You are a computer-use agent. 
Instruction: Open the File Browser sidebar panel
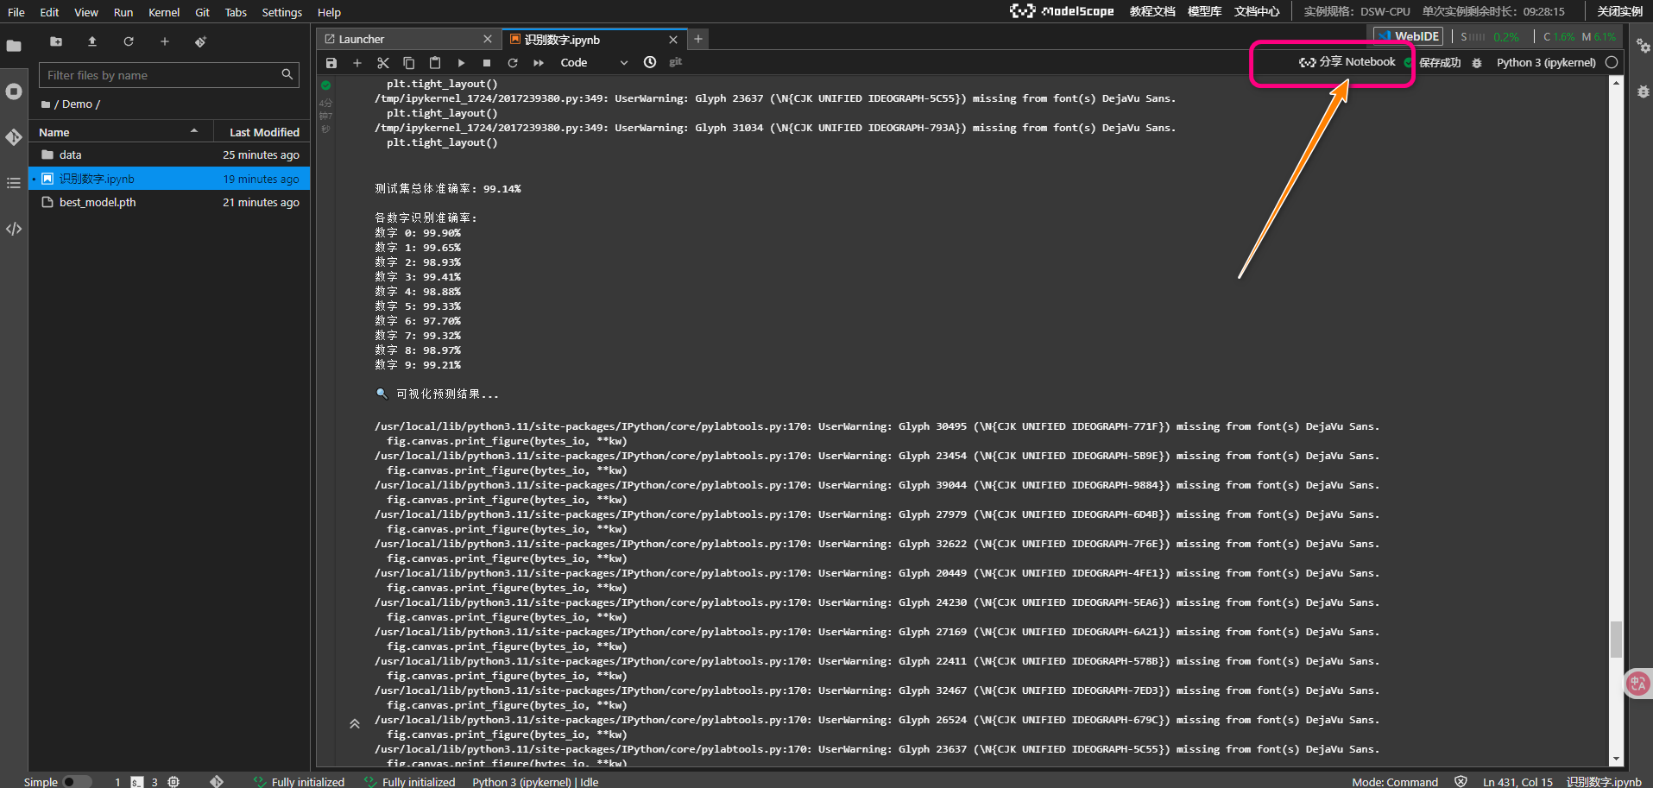[14, 46]
